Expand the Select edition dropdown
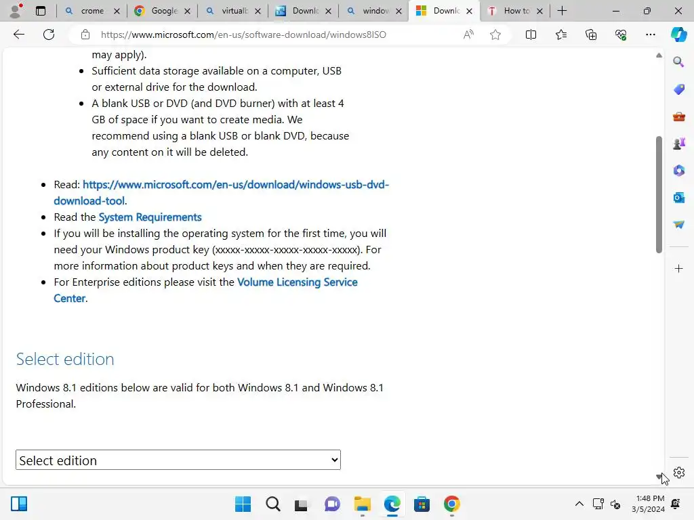 pos(178,460)
